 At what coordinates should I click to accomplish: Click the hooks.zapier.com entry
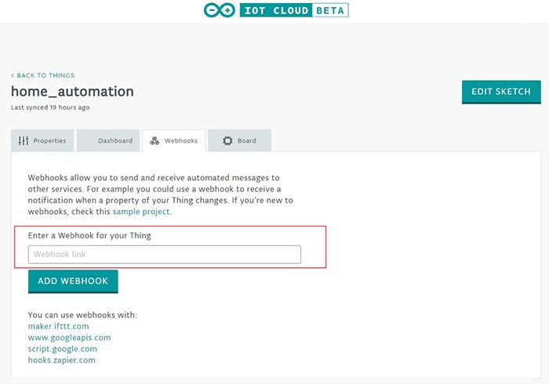click(x=61, y=360)
